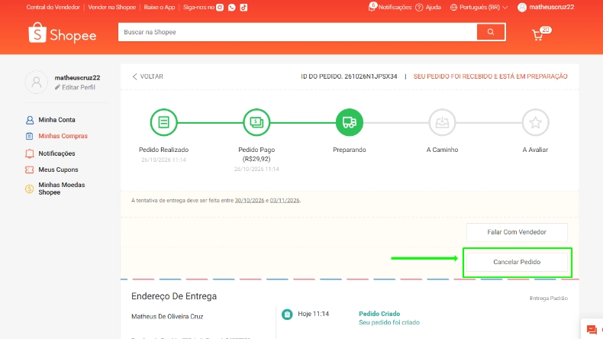Click the Minhas Compras clipboard icon
This screenshot has height=339, width=603.
30,136
